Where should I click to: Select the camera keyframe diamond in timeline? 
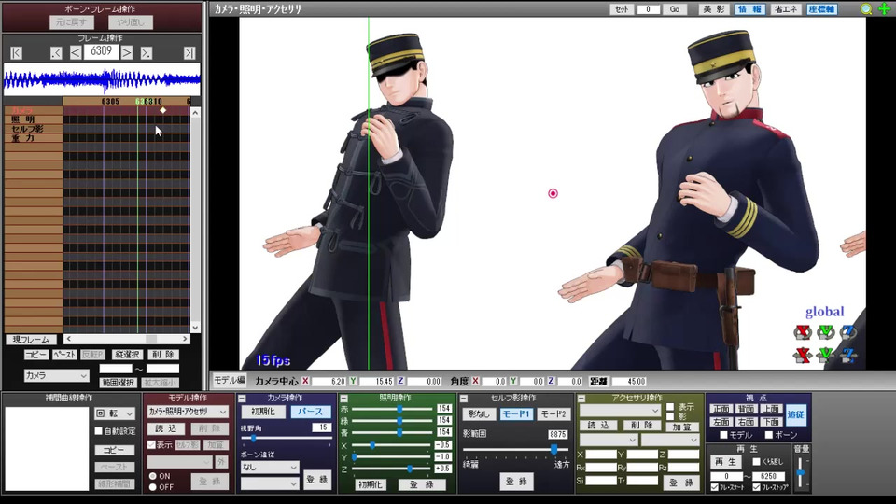162,110
